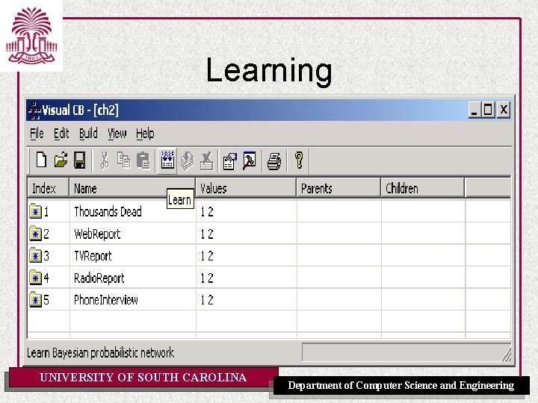Select the 'TVReport' name cell
Viewport: 538px width, 403px height.
click(x=133, y=255)
